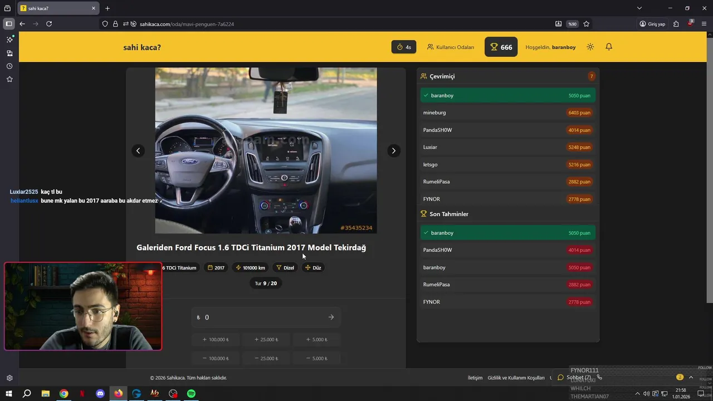713x401 pixels.
Task: Open the notifications bell
Action: point(609,47)
